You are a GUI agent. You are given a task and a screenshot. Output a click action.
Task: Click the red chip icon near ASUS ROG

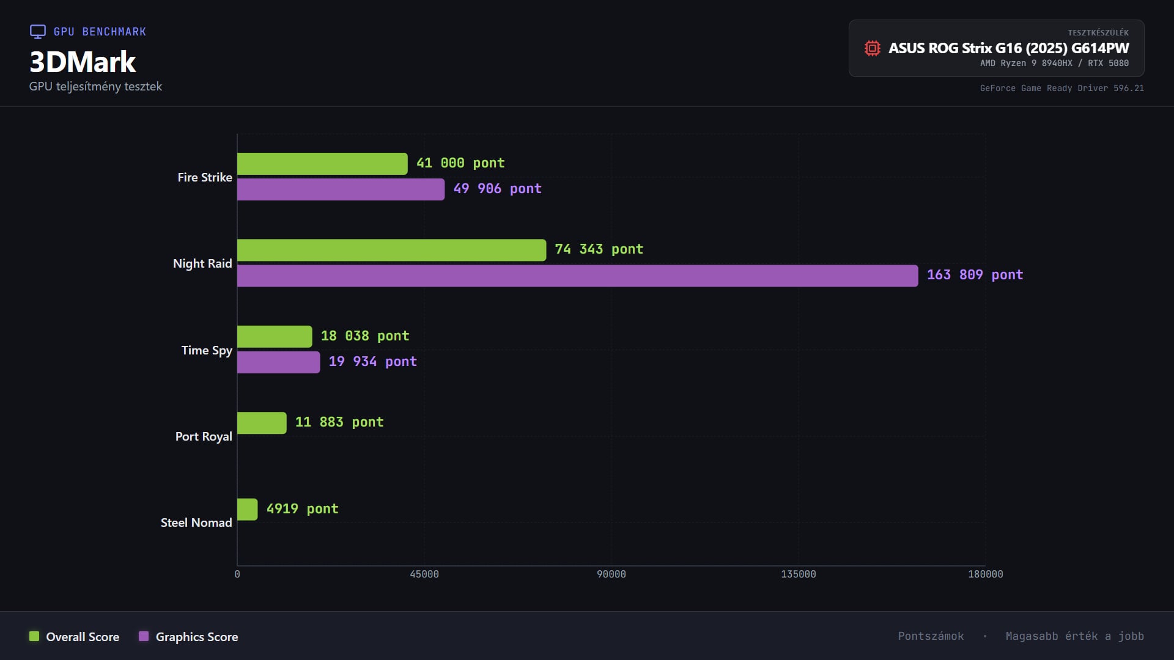(x=872, y=48)
